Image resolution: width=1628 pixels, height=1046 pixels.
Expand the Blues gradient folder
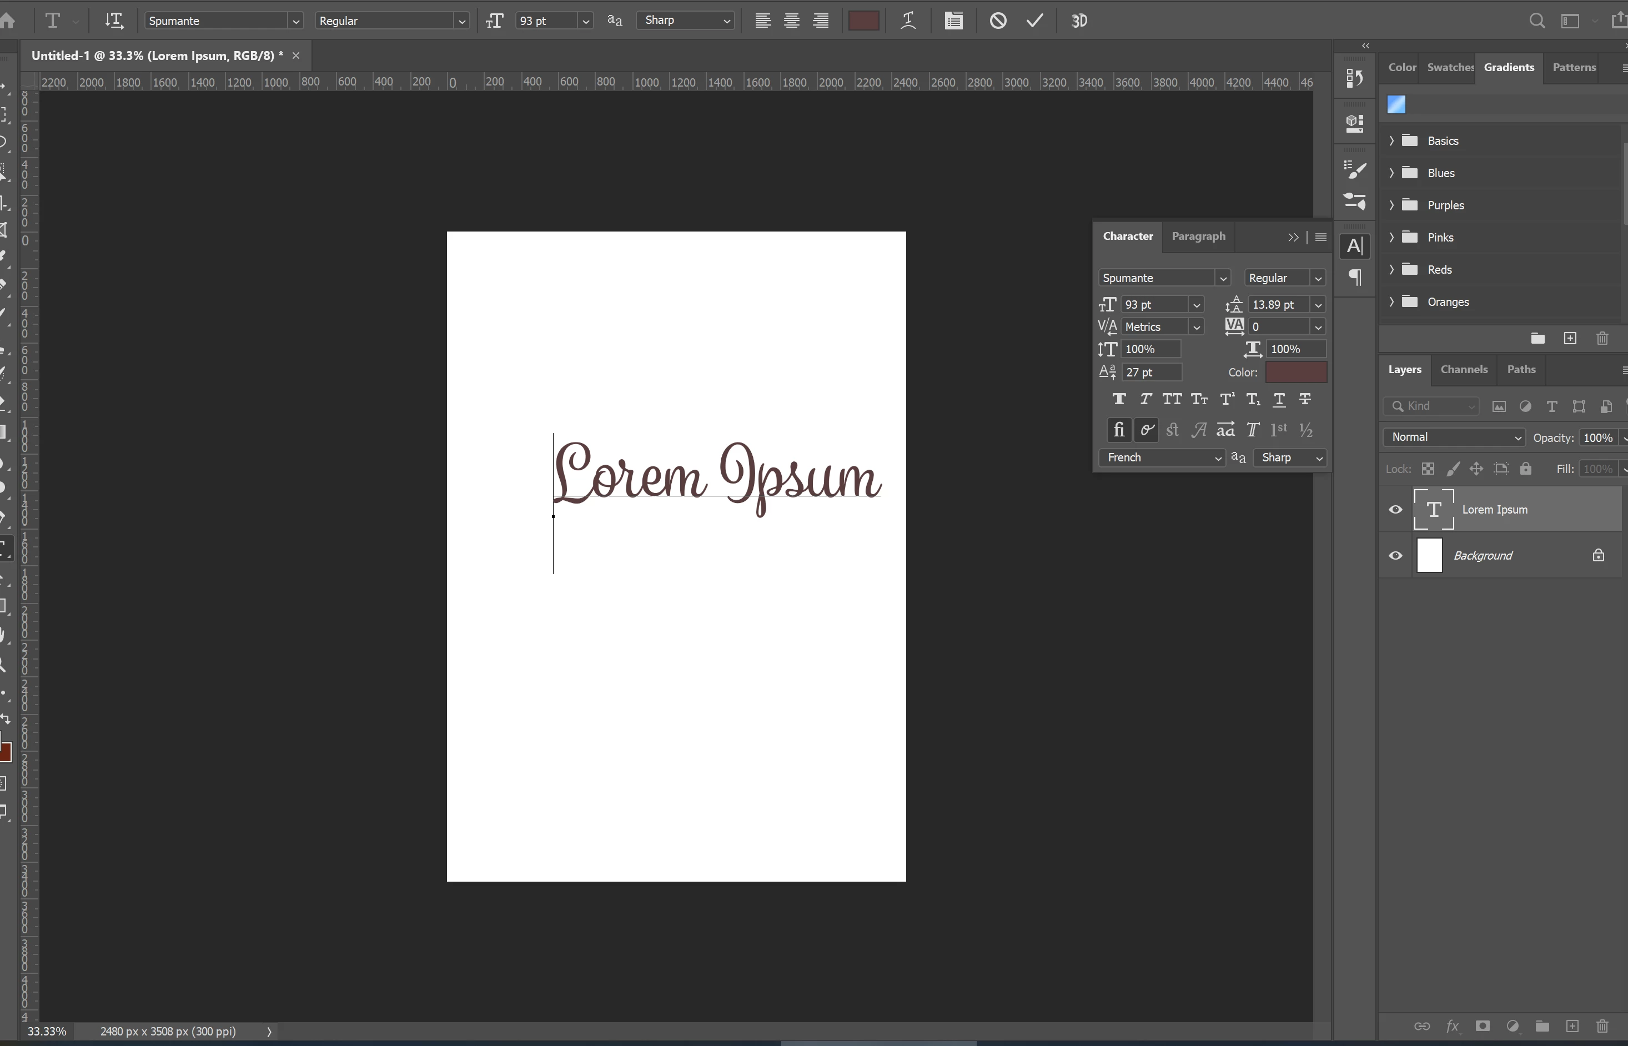[x=1391, y=173]
